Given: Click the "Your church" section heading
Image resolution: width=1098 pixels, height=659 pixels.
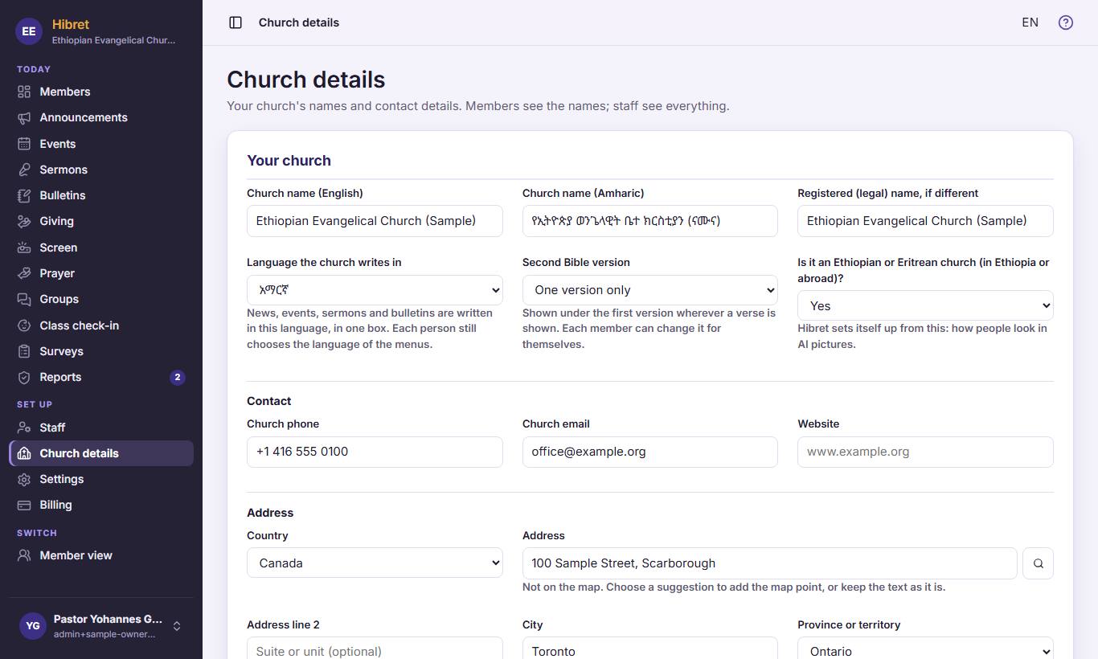Looking at the screenshot, I should pyautogui.click(x=289, y=161).
